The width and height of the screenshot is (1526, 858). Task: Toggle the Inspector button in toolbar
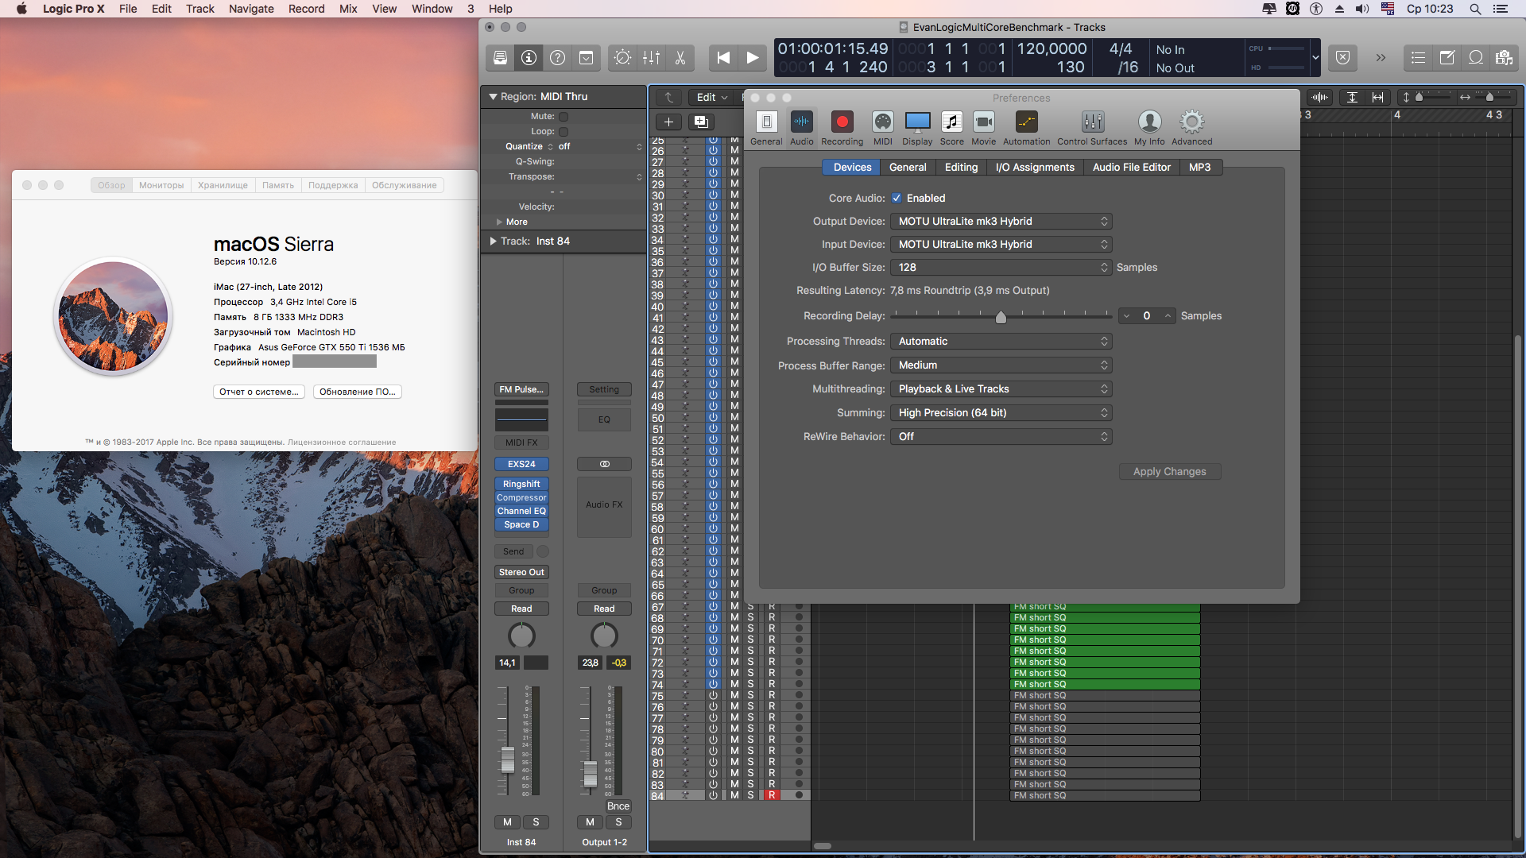(x=529, y=58)
